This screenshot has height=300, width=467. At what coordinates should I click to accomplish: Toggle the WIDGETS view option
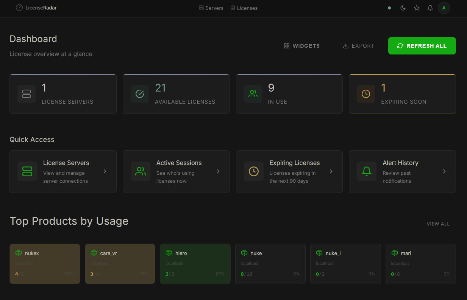[x=302, y=46]
